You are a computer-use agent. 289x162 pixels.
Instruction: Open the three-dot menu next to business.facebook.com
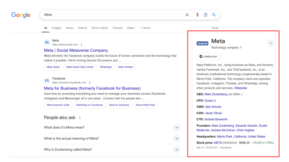[89, 83]
